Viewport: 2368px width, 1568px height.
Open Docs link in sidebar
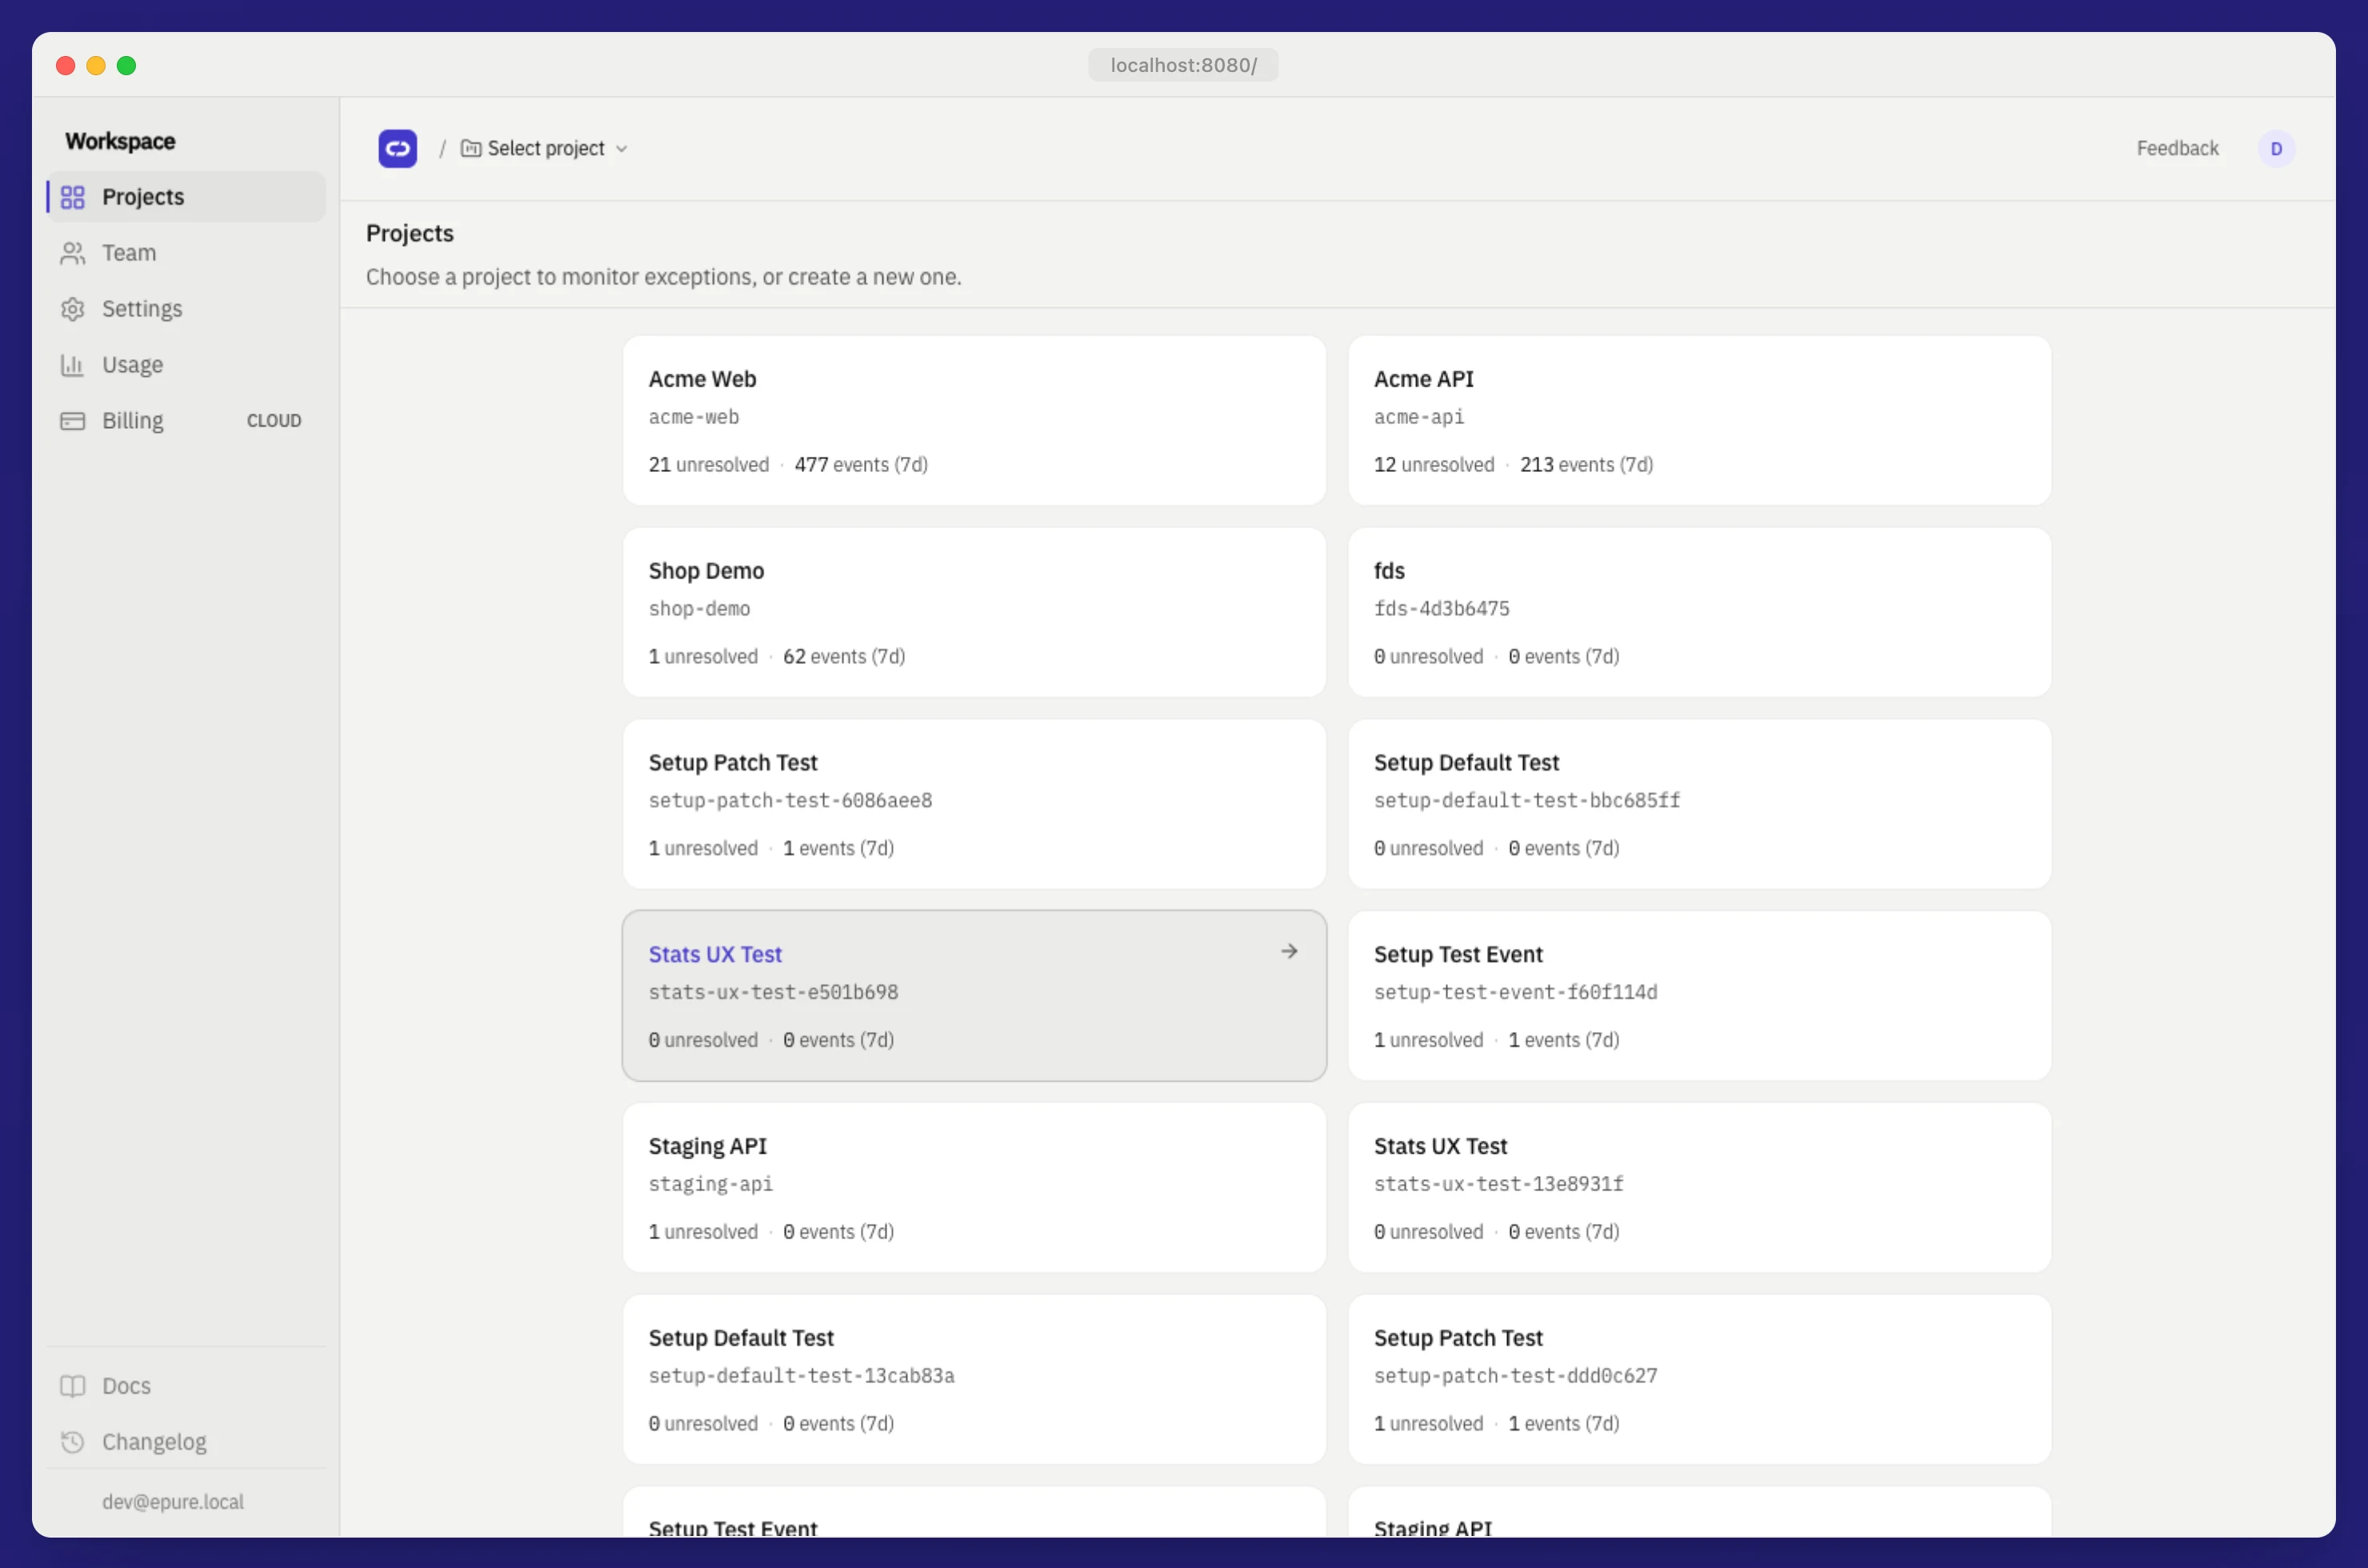point(186,1386)
